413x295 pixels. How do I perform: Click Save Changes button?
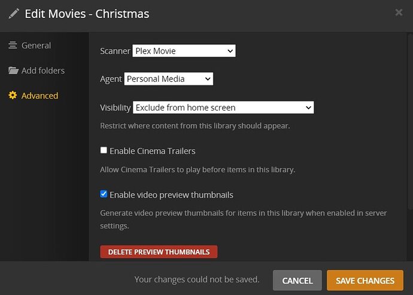[x=365, y=280]
